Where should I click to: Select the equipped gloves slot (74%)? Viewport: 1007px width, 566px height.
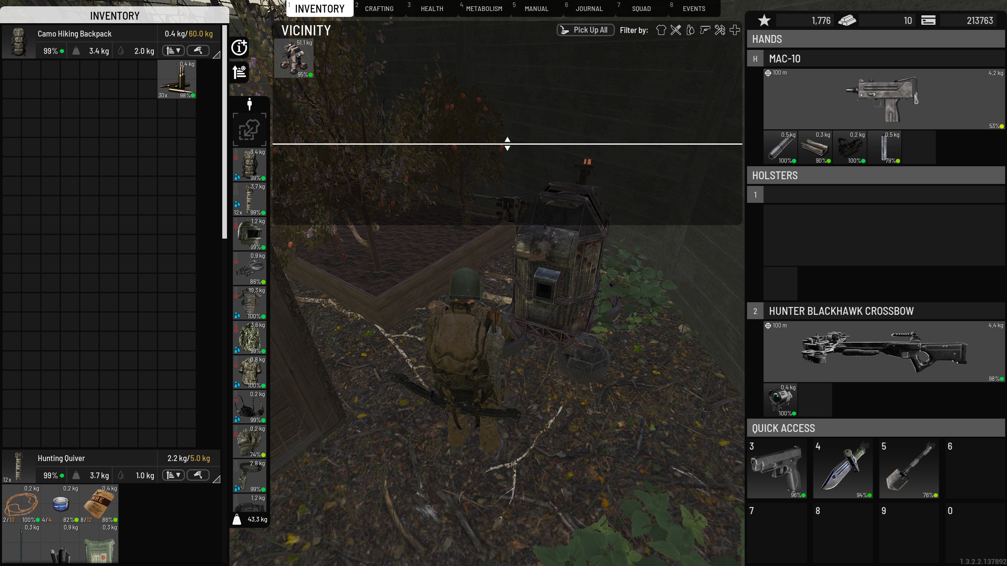point(249,441)
